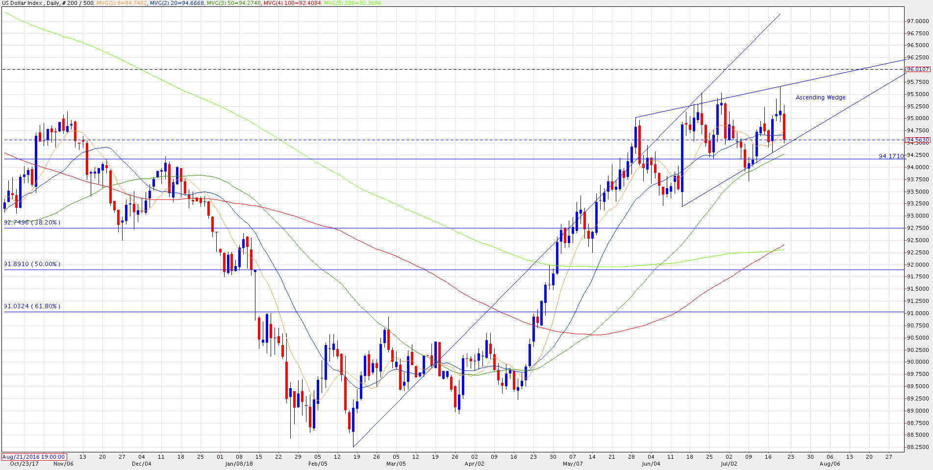Viewport: 933px width, 470px height.
Task: Select the MVG(4) 100=92.4084 indicator label
Action: coord(293,3)
